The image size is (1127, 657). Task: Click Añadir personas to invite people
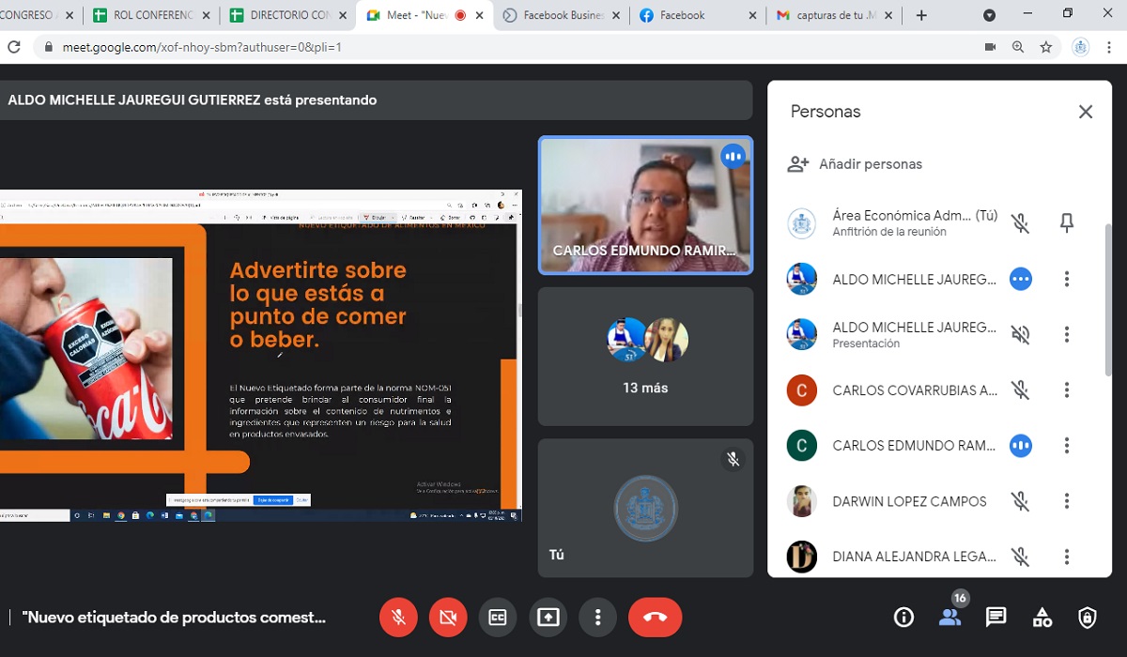point(856,164)
